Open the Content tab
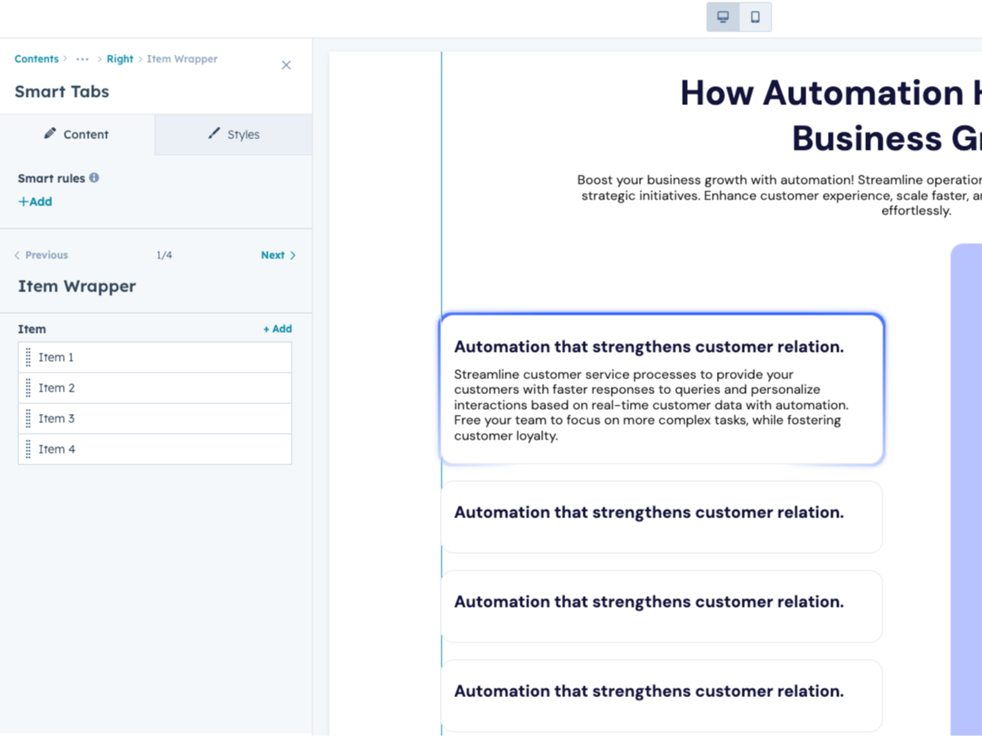 point(86,134)
